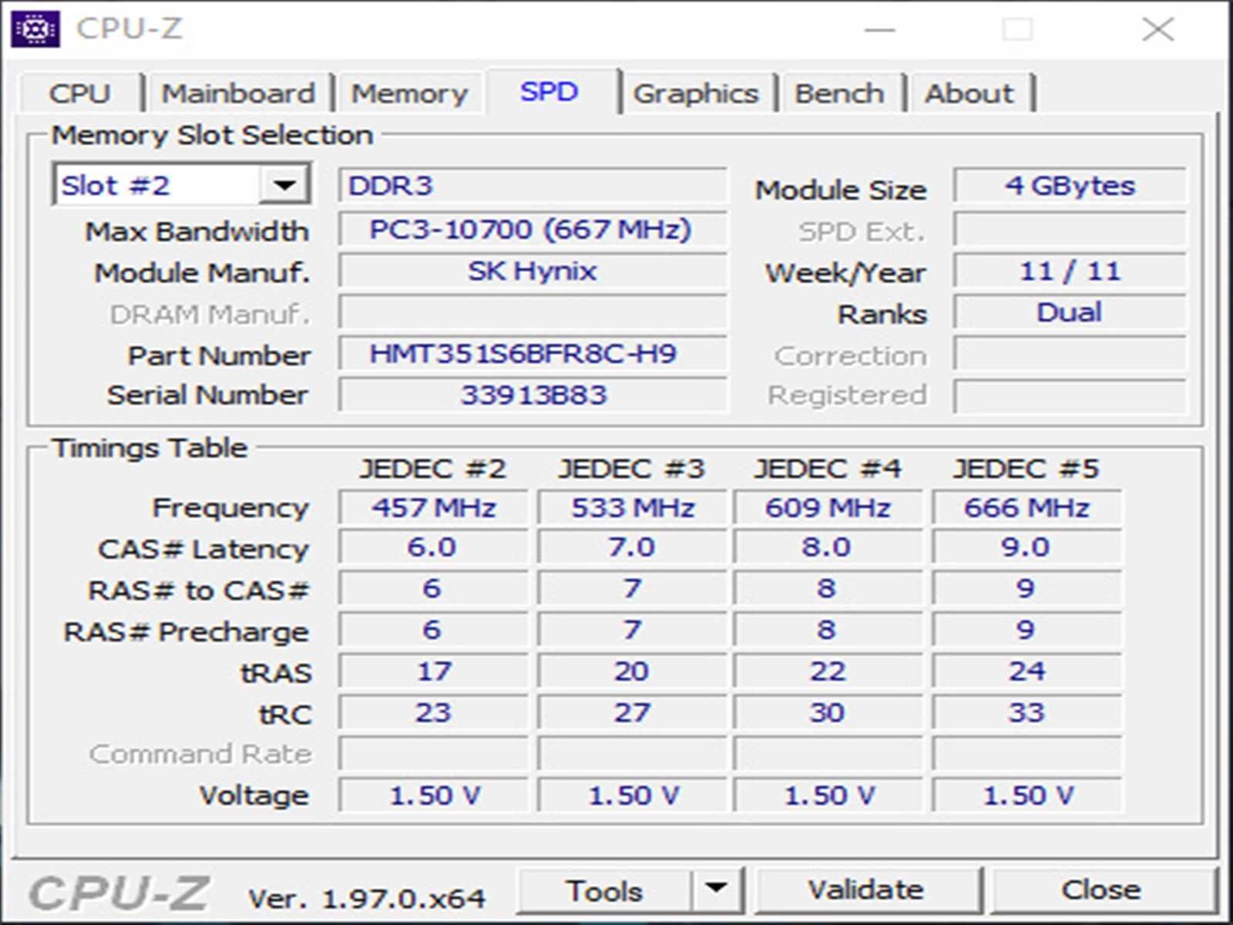This screenshot has width=1233, height=925.
Task: Click the JEDEC #2 column header
Action: 433,469
